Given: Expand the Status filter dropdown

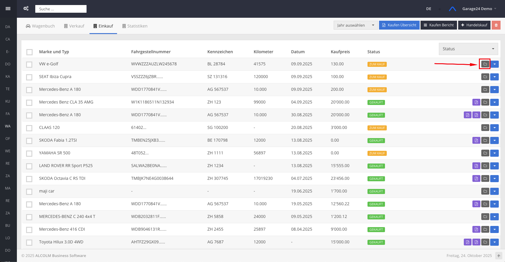Looking at the screenshot, I should pos(468,49).
